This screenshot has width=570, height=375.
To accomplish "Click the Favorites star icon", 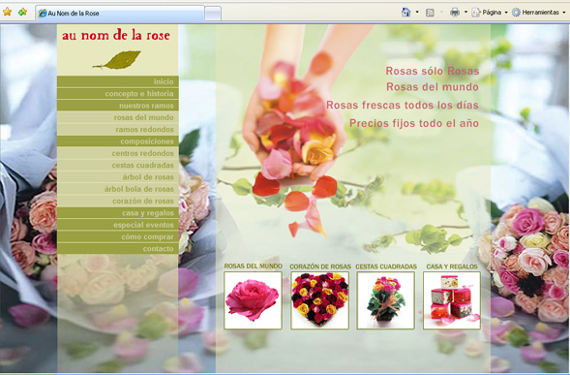I will tap(7, 12).
